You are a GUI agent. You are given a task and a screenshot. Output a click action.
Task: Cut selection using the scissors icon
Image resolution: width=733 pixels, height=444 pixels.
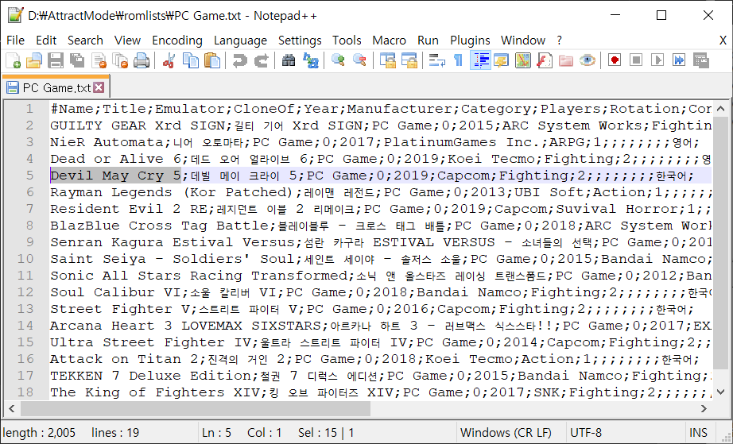[x=169, y=60]
